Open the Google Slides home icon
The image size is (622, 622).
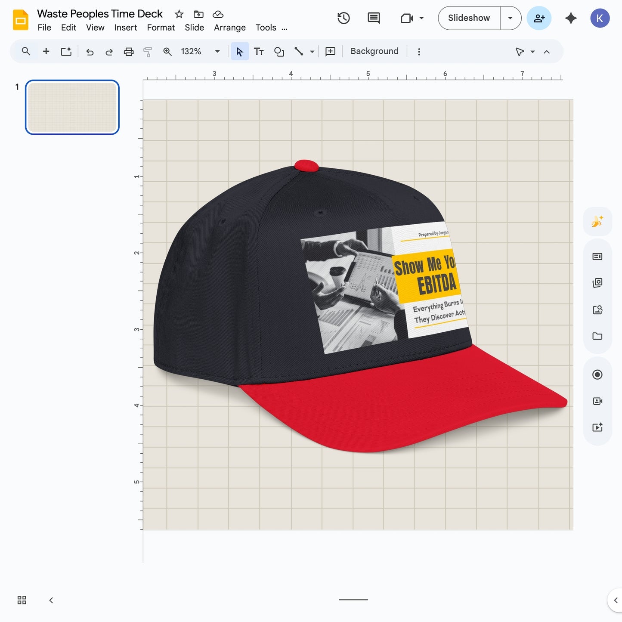coord(20,20)
